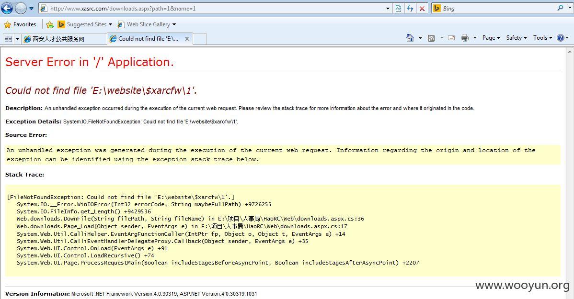The height and width of the screenshot is (299, 574).
Task: Focus the address bar URL field
Action: click(x=212, y=9)
